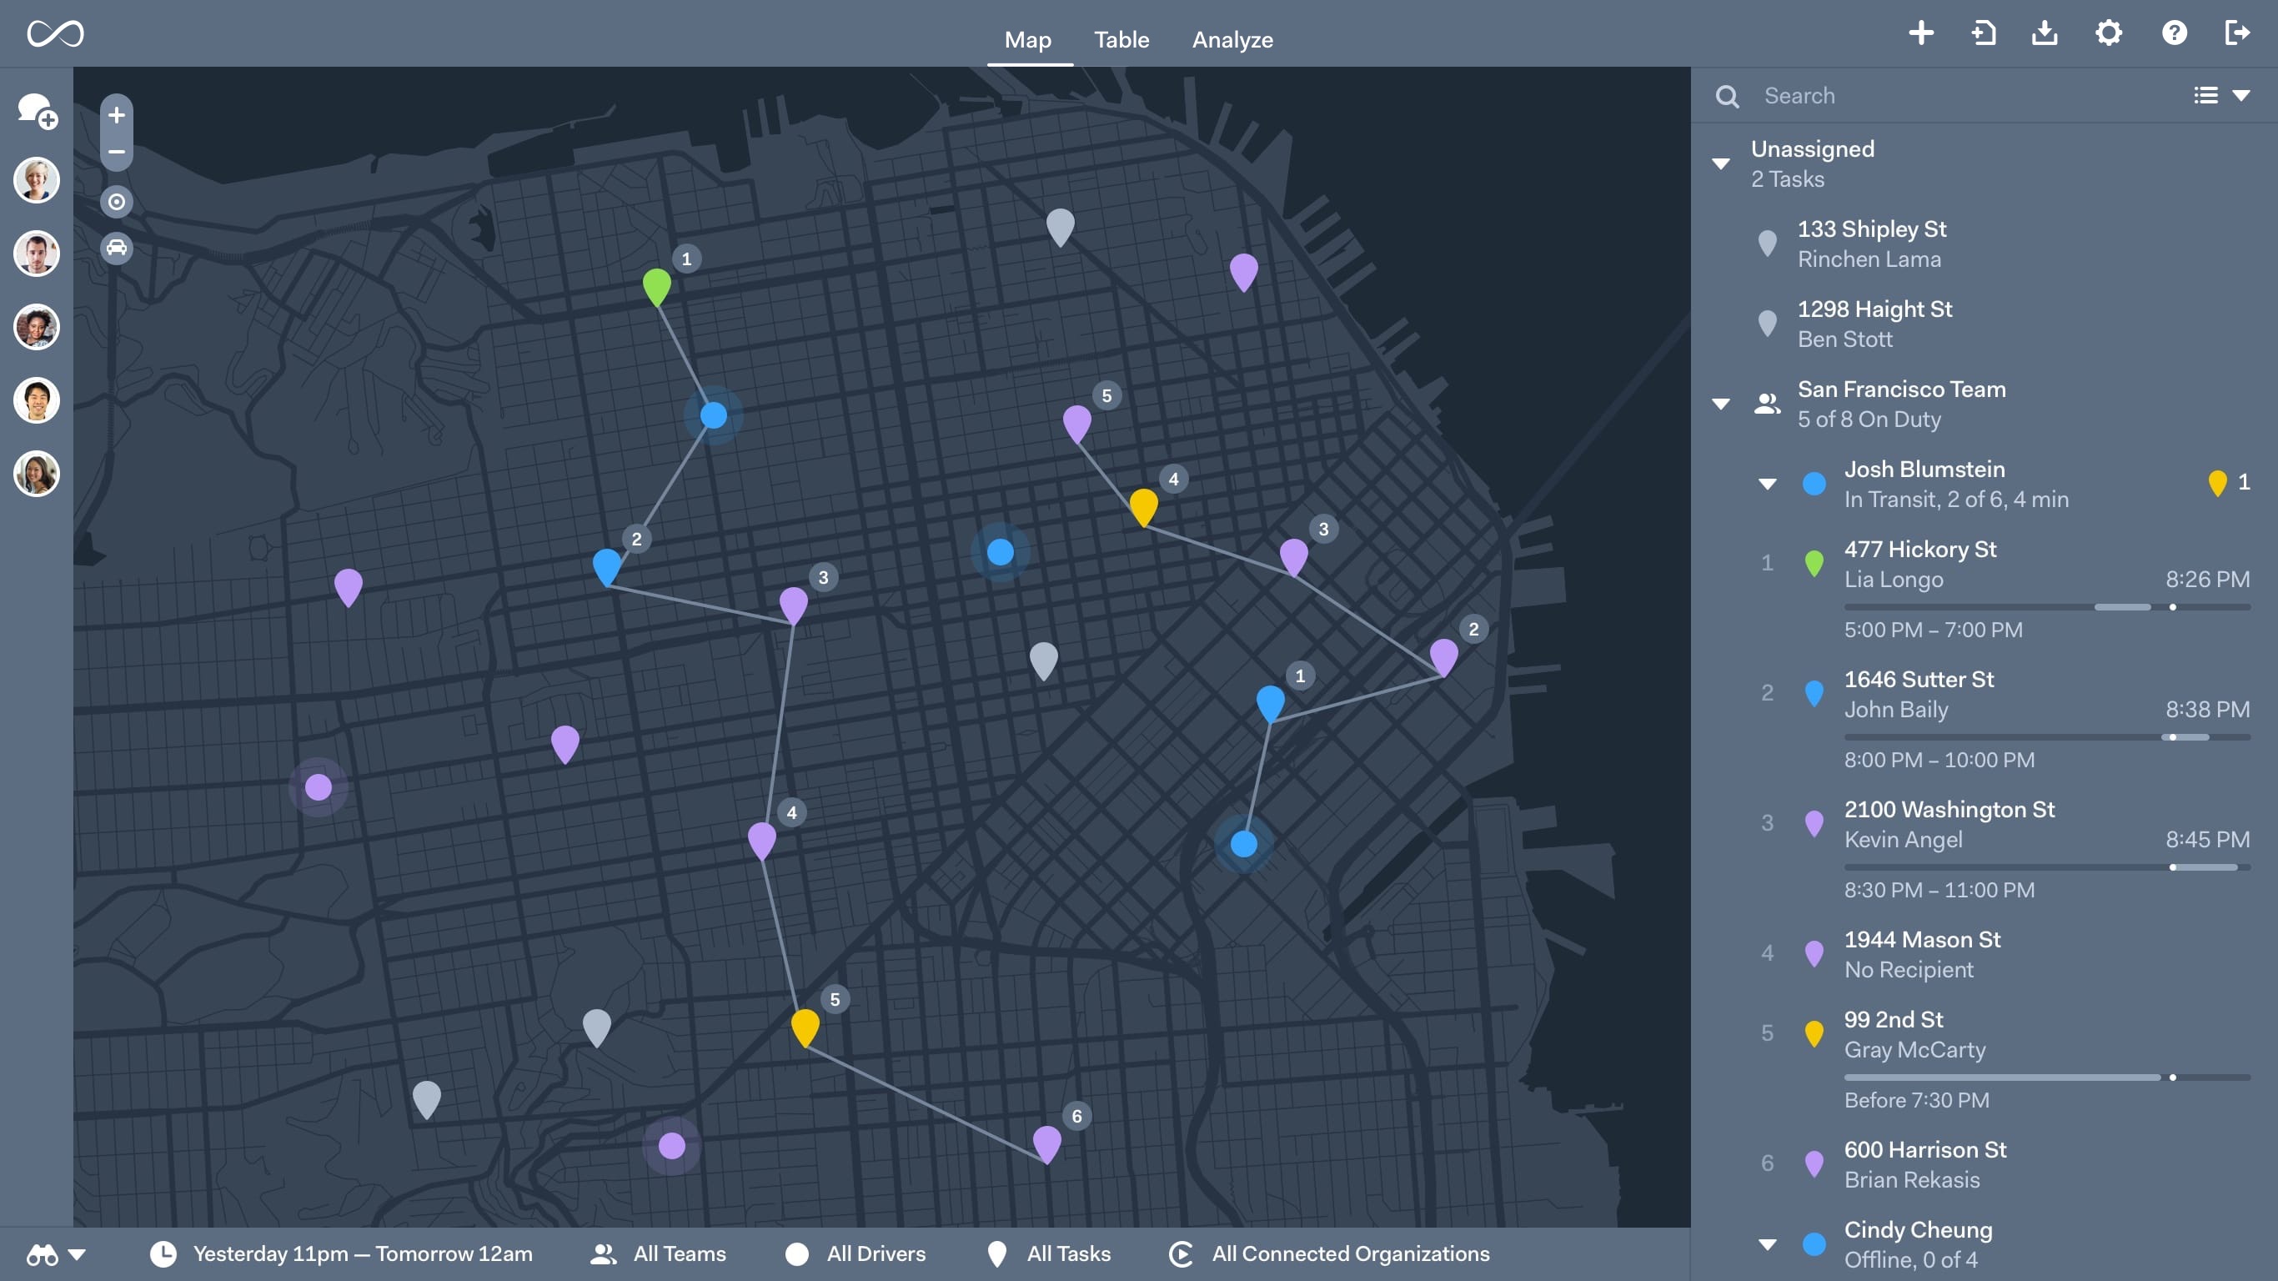
Task: Adjust the time slider for 477 Hickory St
Action: click(2172, 608)
